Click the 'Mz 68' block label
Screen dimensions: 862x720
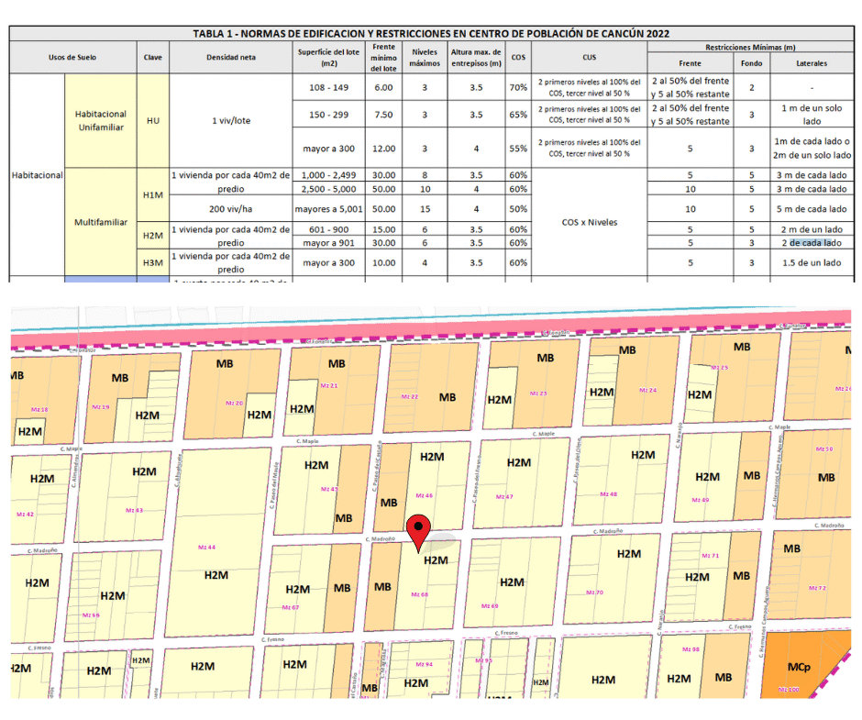coord(419,594)
